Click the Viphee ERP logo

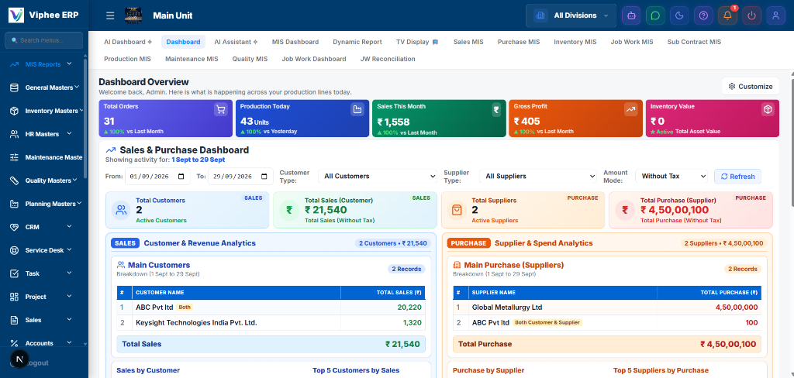tap(16, 15)
